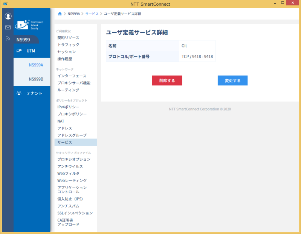Screen dimensions: 301x234
Task: Click ユーザ定義サービス詳細 breadcrumb text
Action: coord(122,14)
